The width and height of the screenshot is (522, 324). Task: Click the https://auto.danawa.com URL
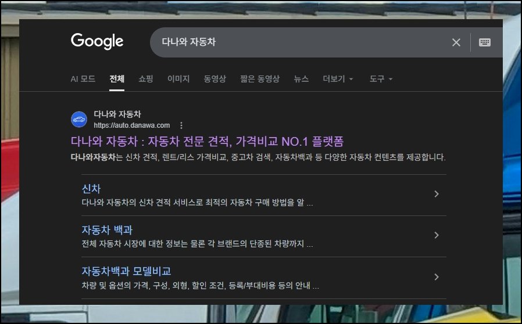(x=132, y=125)
